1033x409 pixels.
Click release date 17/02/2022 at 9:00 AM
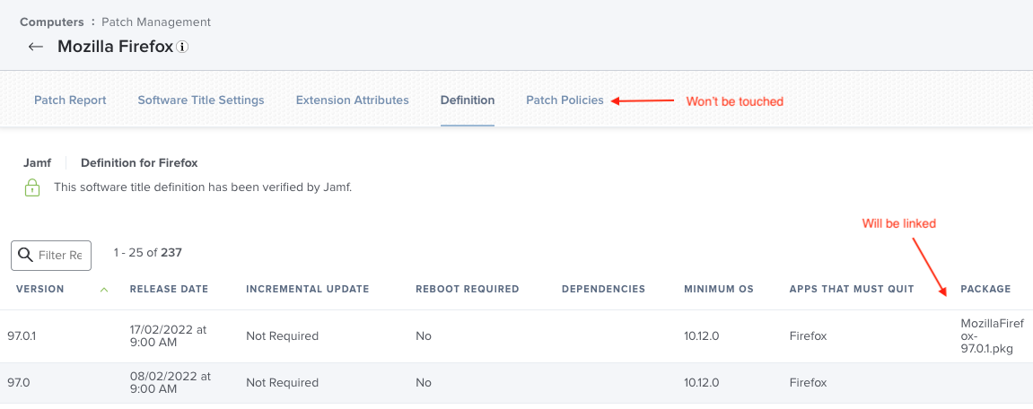pyautogui.click(x=169, y=335)
